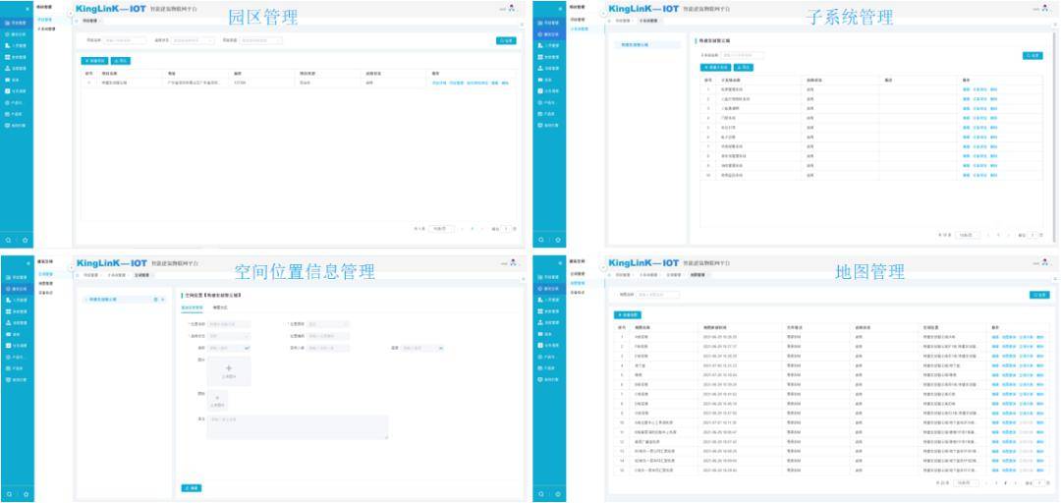Open middle status dropdown in 园区管理 filter bar
The image size is (1061, 503).
[x=193, y=40]
